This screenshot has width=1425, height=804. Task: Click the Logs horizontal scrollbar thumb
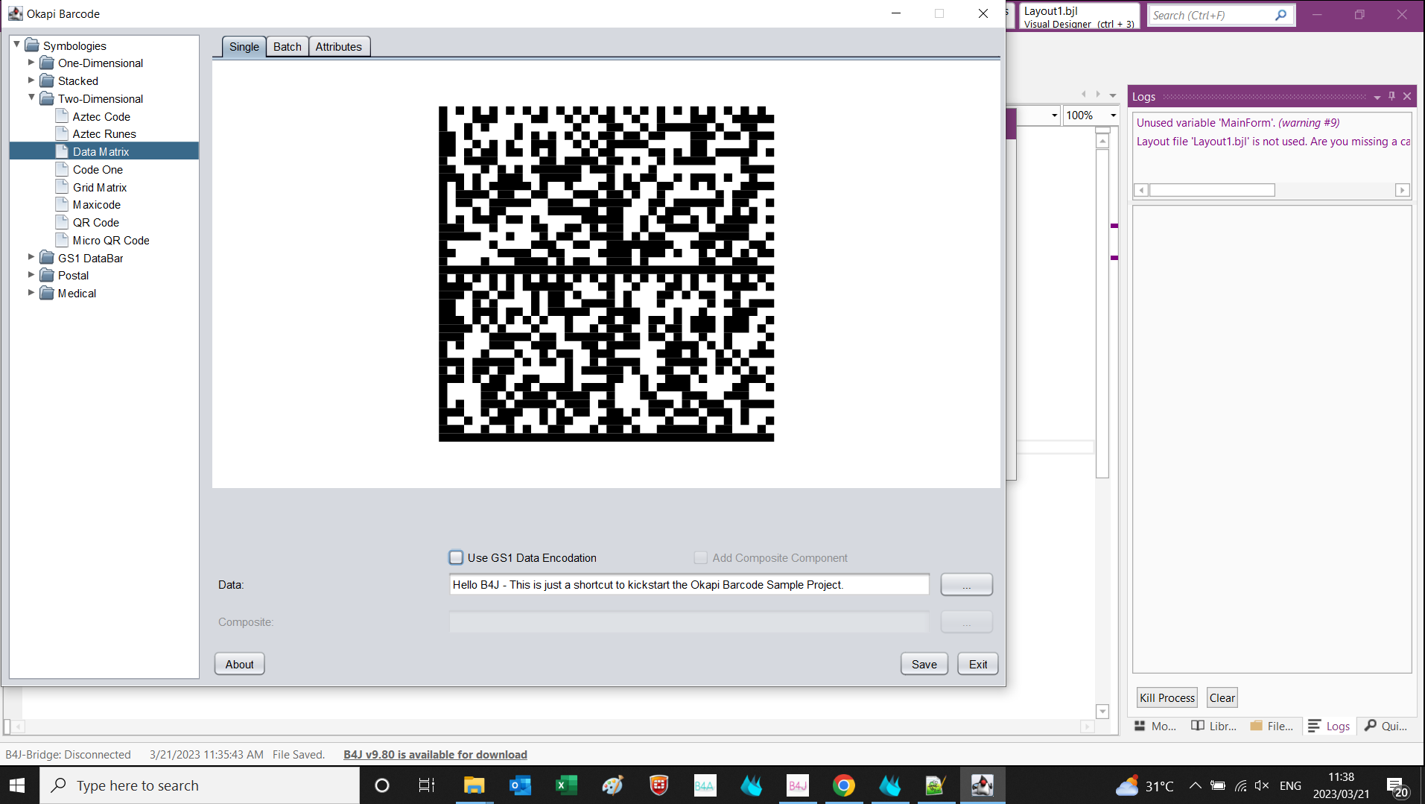click(x=1212, y=190)
